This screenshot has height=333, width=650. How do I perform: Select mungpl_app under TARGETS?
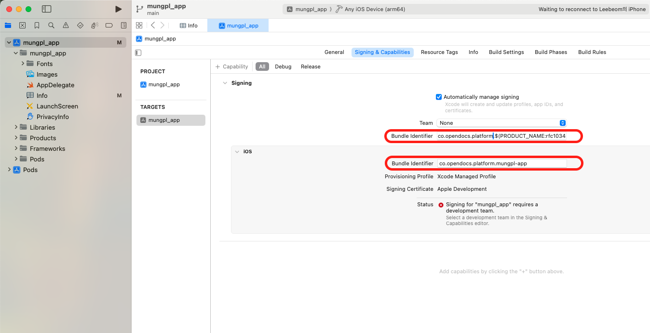point(171,120)
